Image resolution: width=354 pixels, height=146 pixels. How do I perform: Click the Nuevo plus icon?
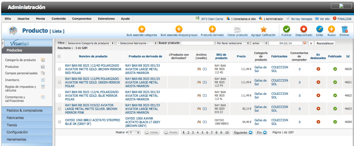click(x=331, y=29)
